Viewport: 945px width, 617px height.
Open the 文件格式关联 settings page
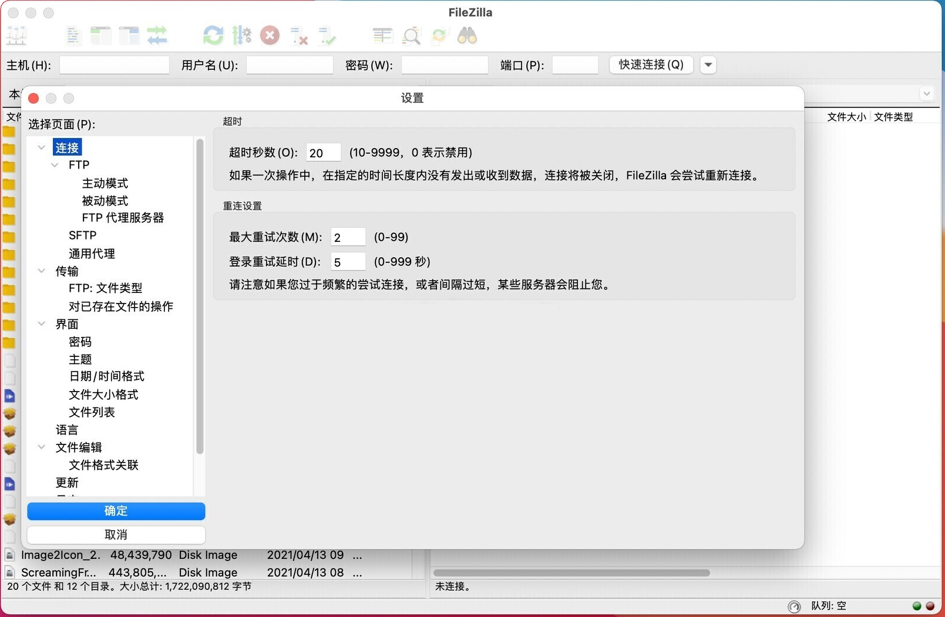coord(103,465)
